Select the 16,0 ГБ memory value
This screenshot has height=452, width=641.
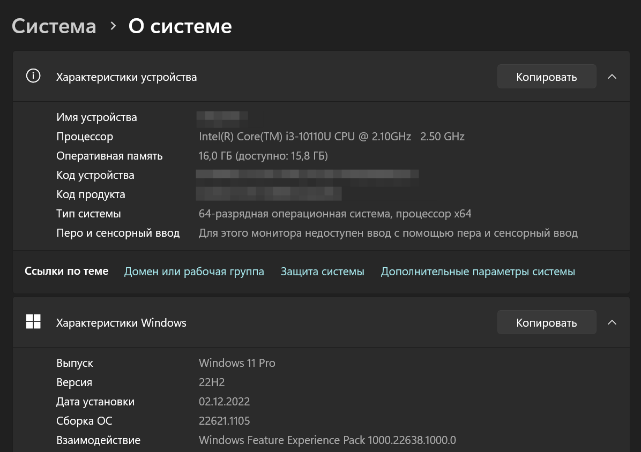[x=263, y=156]
